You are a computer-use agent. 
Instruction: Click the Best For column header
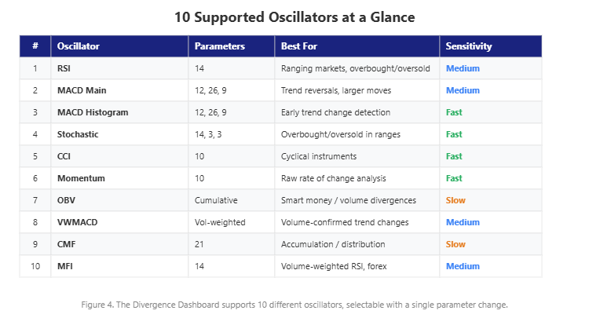point(299,46)
